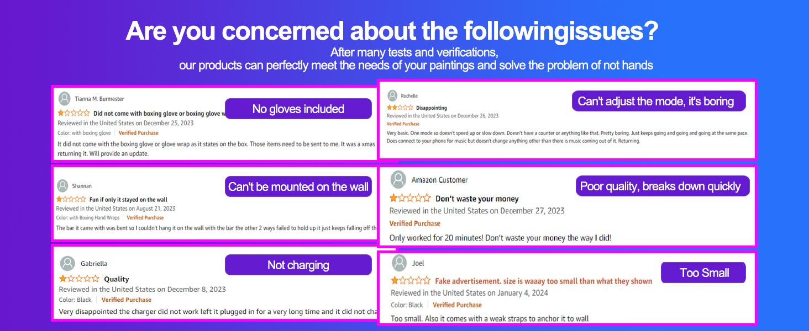The height and width of the screenshot is (331, 809).
Task: Click Gabriella's profile avatar icon
Action: pos(67,264)
